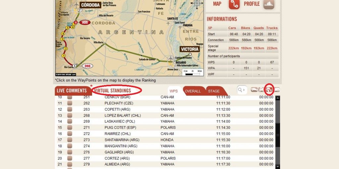339x169 pixels.
Task: Click the Bikes column header in Informations
Action: point(245,28)
